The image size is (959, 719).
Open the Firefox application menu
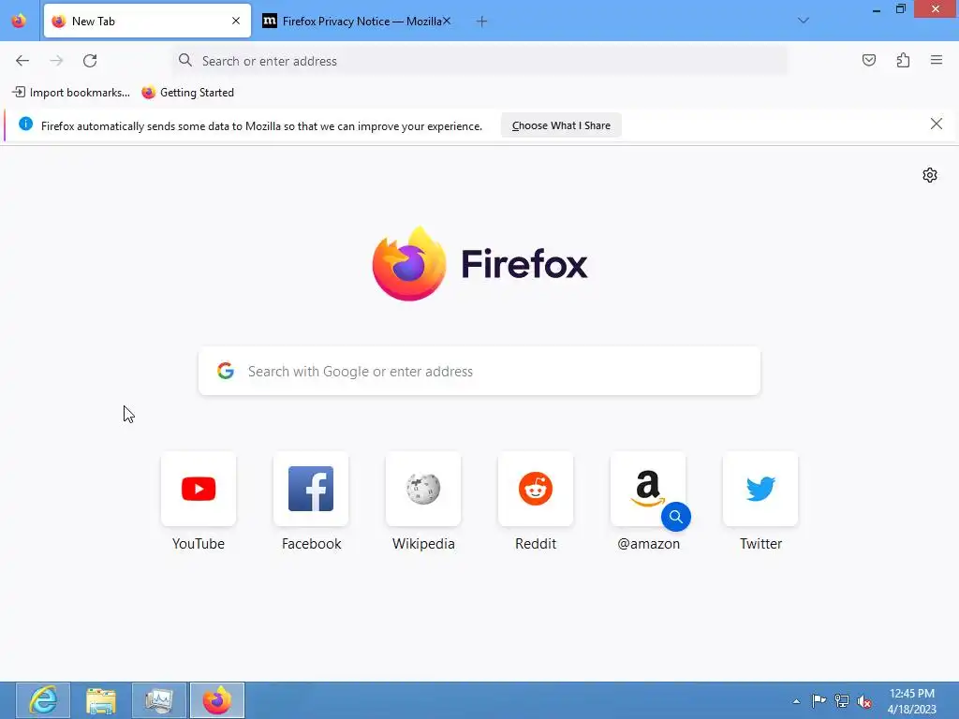point(937,60)
